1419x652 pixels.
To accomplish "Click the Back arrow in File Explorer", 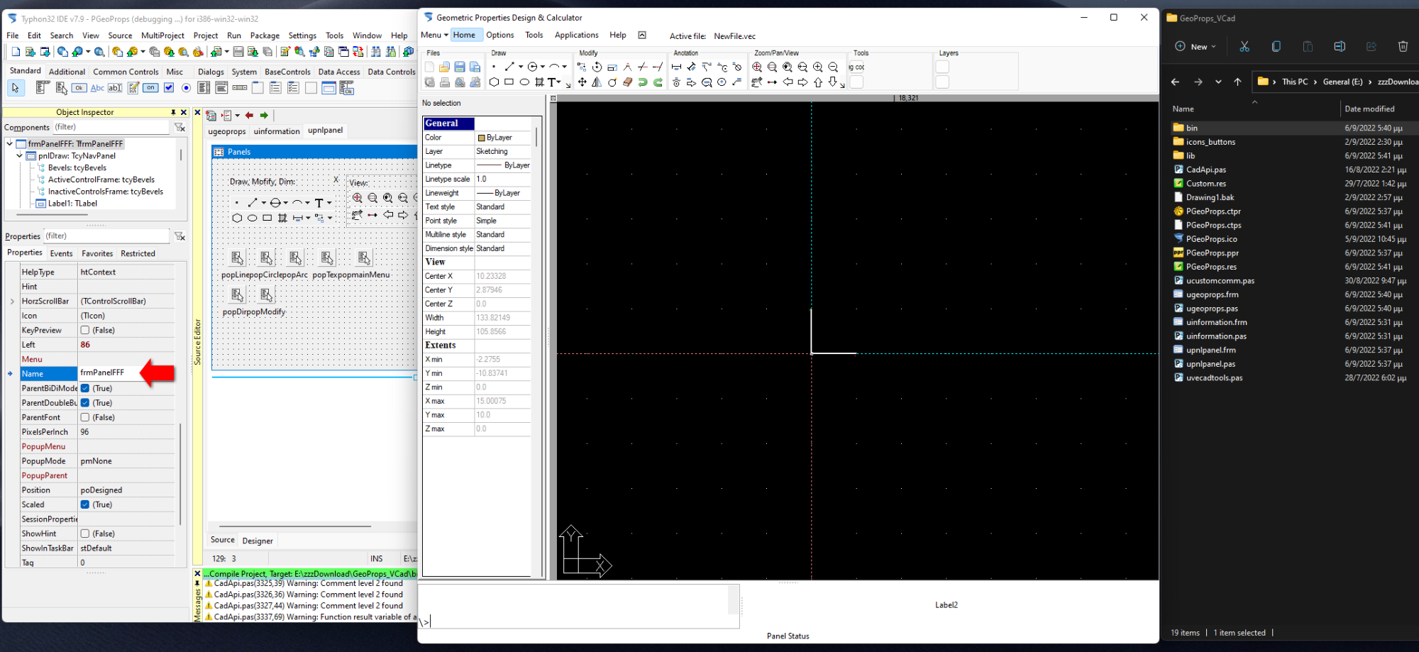I will (1175, 82).
